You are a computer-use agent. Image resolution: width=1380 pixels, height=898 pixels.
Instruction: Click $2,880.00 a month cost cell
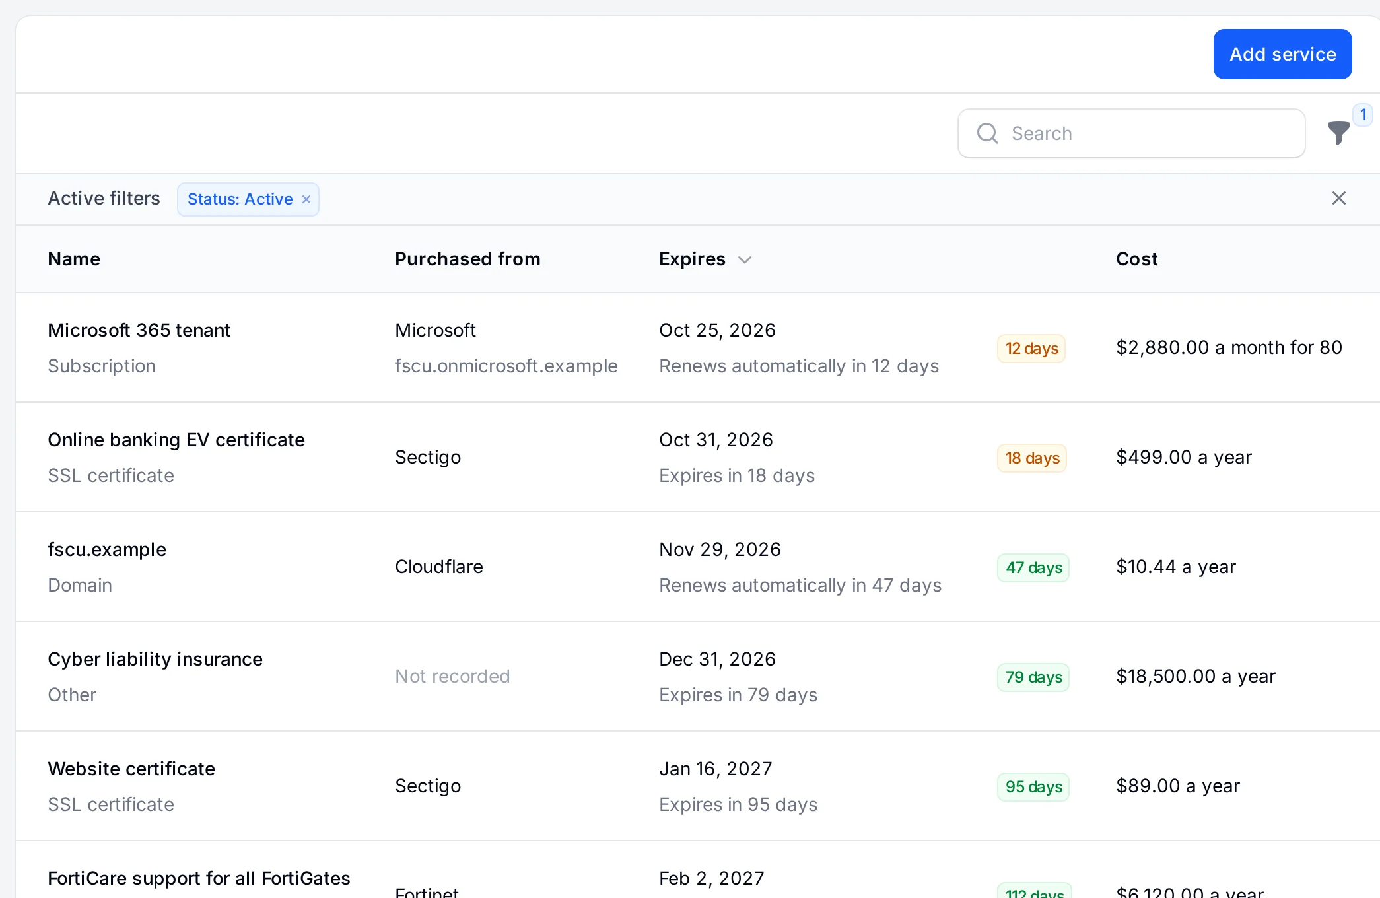tap(1229, 347)
